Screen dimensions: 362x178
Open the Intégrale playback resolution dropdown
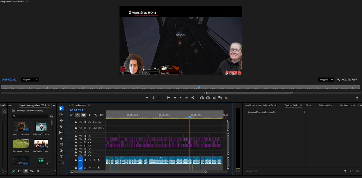326,80
